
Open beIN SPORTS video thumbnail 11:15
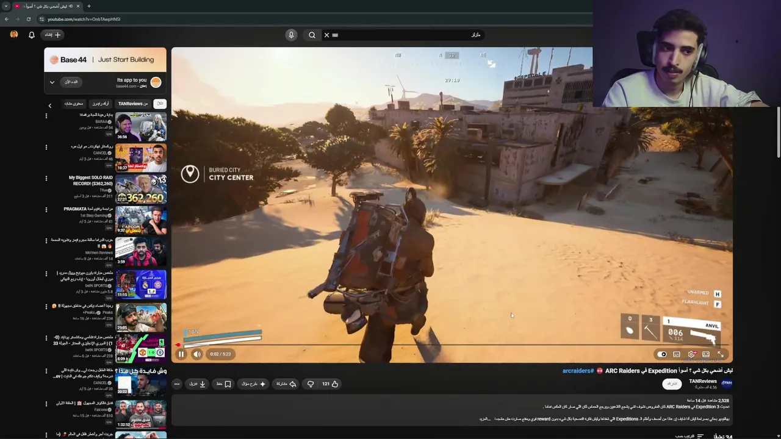point(141,284)
